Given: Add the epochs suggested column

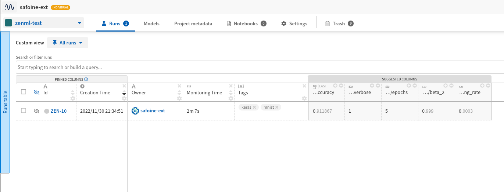Looking at the screenshot, I should tap(409, 86).
